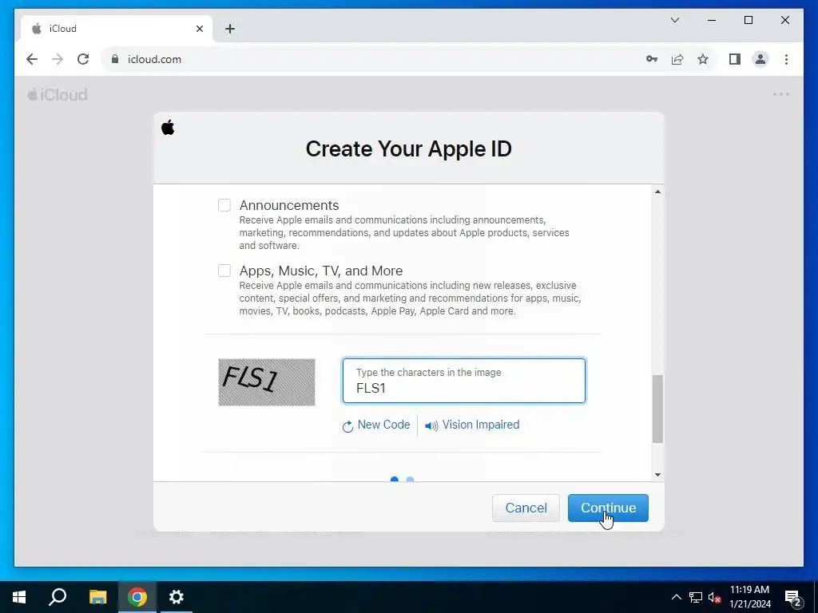Image resolution: width=818 pixels, height=613 pixels.
Task: Click the dialog scrollbar thumb
Action: point(658,409)
